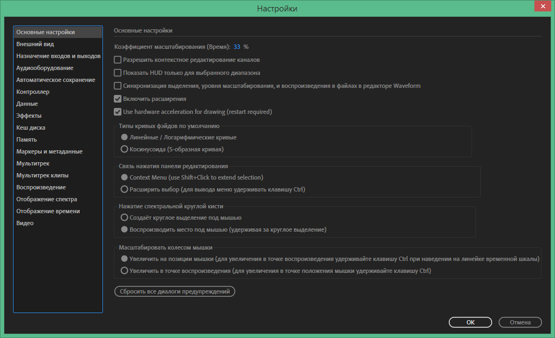Viewport: 555px width, 338px height.
Task: Open Отображение спектра settings page
Action: 47,199
